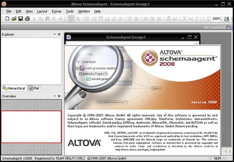Switch to the Hierarchical explorer tab

pos(15,88)
